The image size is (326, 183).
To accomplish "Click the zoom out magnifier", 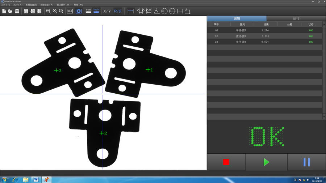I will pyautogui.click(x=48, y=11).
